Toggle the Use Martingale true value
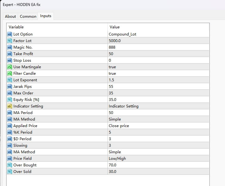This screenshot has height=186, width=225. (112, 67)
